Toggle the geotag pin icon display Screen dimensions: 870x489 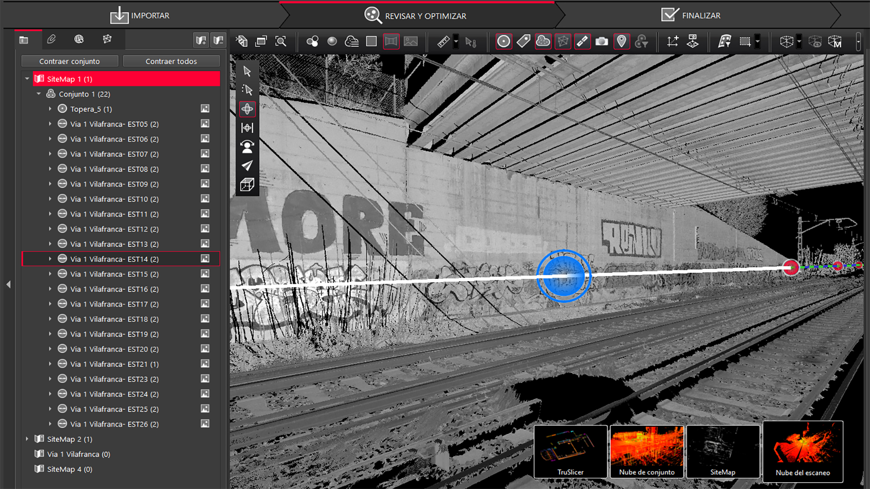(x=621, y=42)
